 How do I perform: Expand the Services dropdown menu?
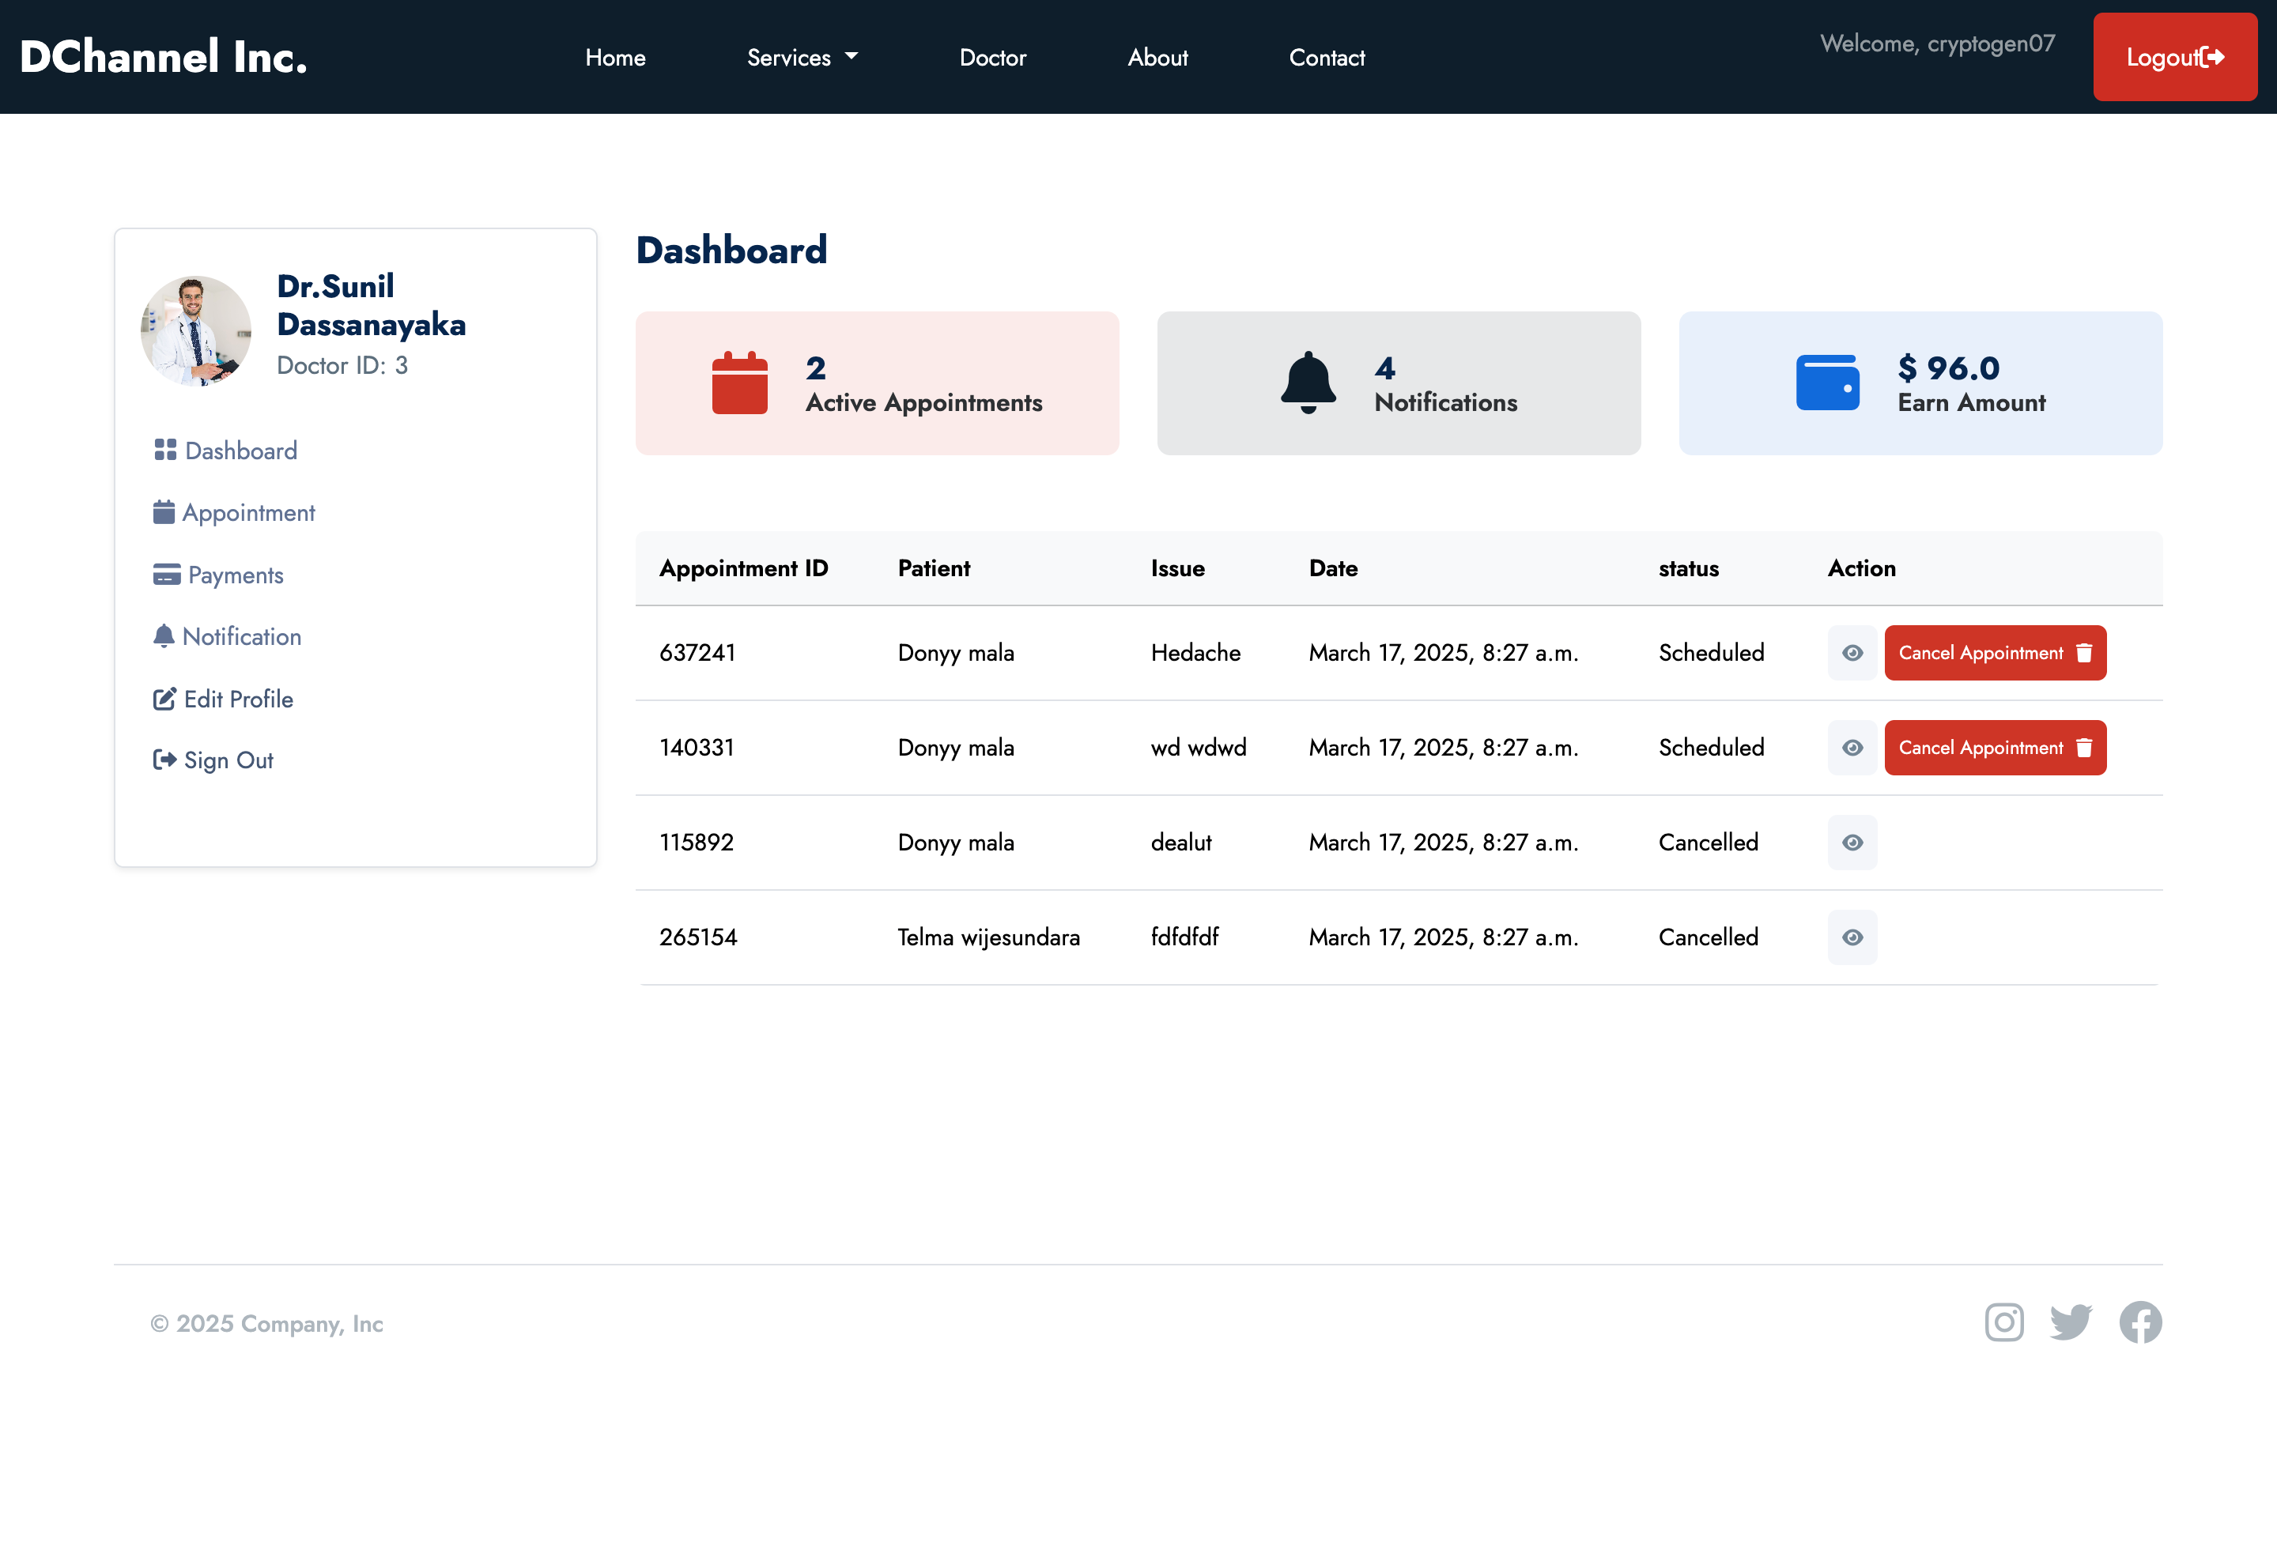tap(802, 58)
